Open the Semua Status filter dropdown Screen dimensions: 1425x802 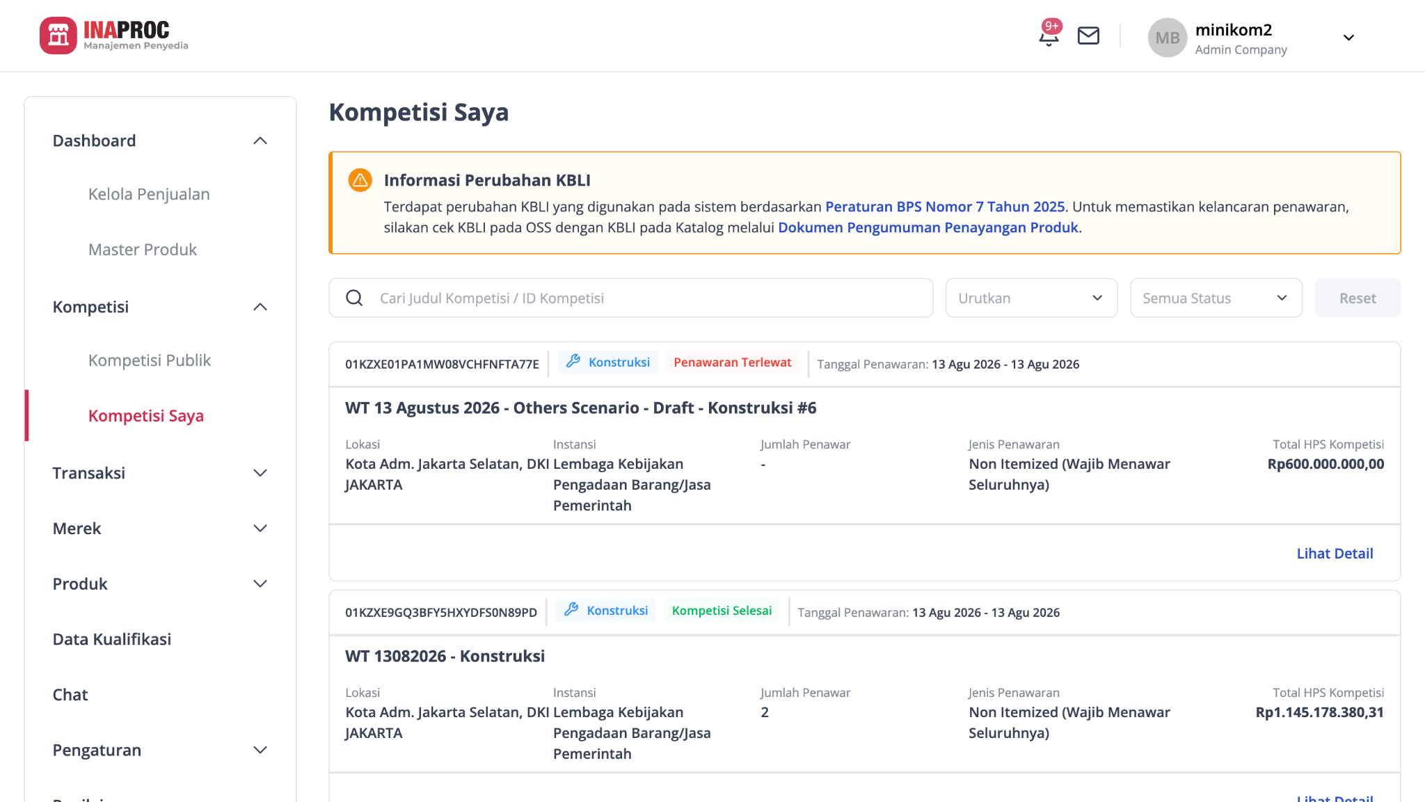(1216, 298)
